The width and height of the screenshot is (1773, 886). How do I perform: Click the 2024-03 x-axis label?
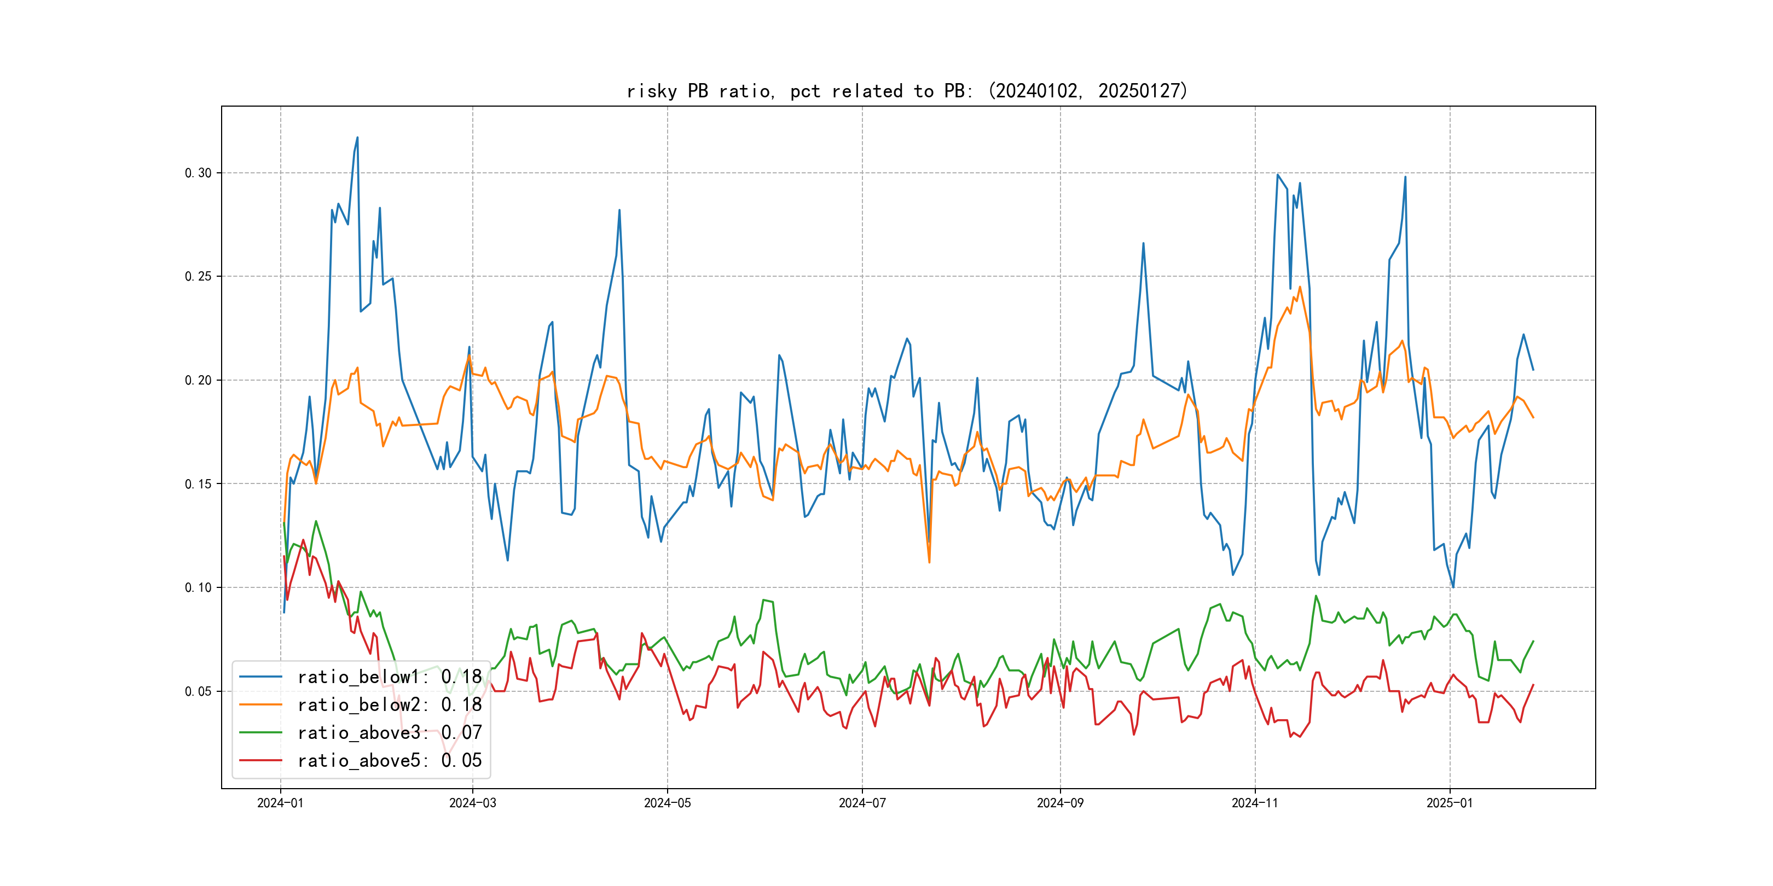[472, 803]
